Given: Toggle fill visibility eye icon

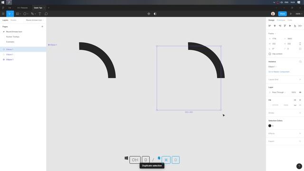Looking at the screenshot, I should click(x=295, y=105).
